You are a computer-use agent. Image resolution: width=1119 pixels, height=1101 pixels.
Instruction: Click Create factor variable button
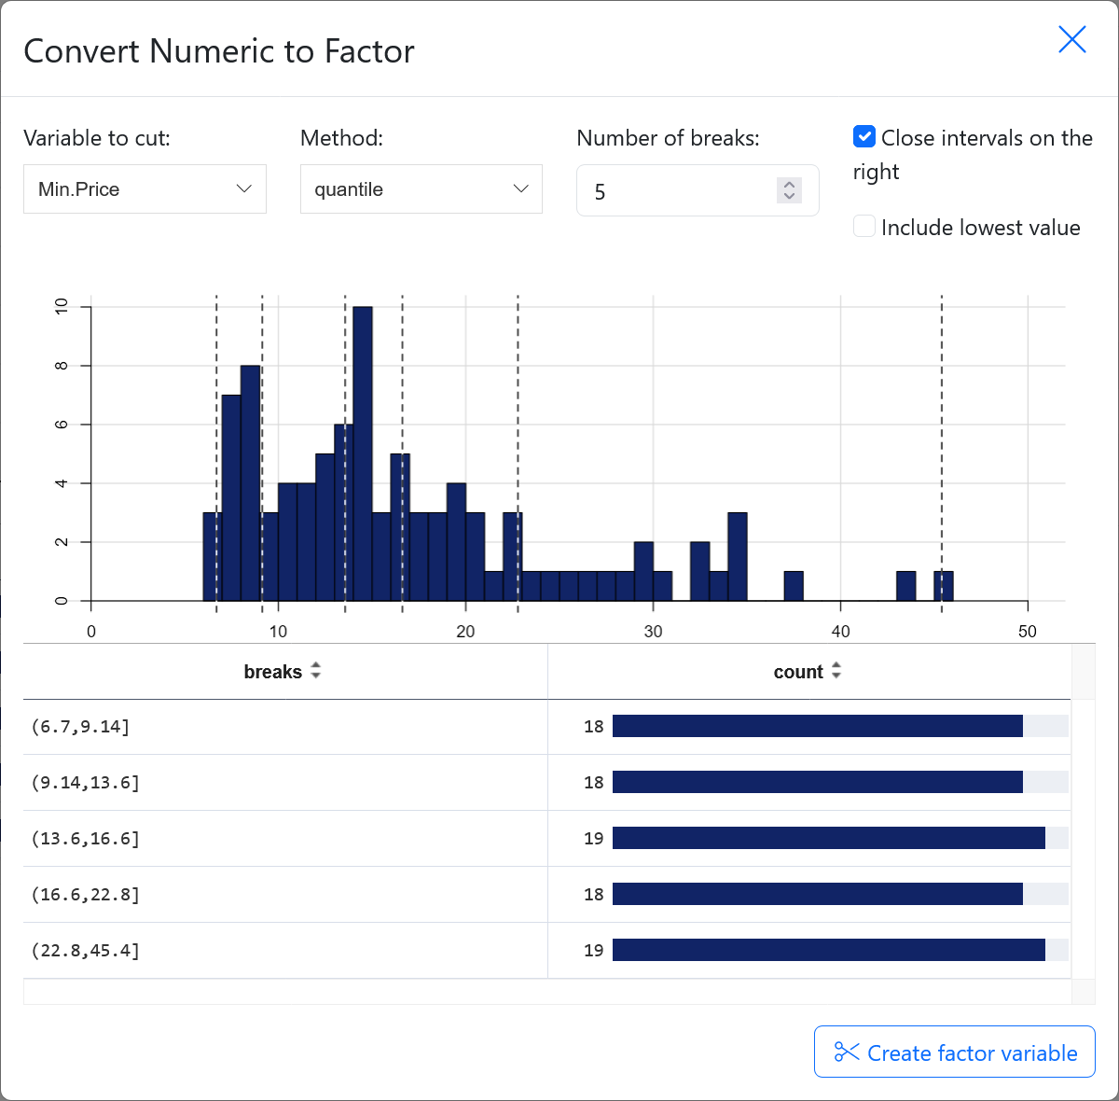pyautogui.click(x=954, y=1052)
